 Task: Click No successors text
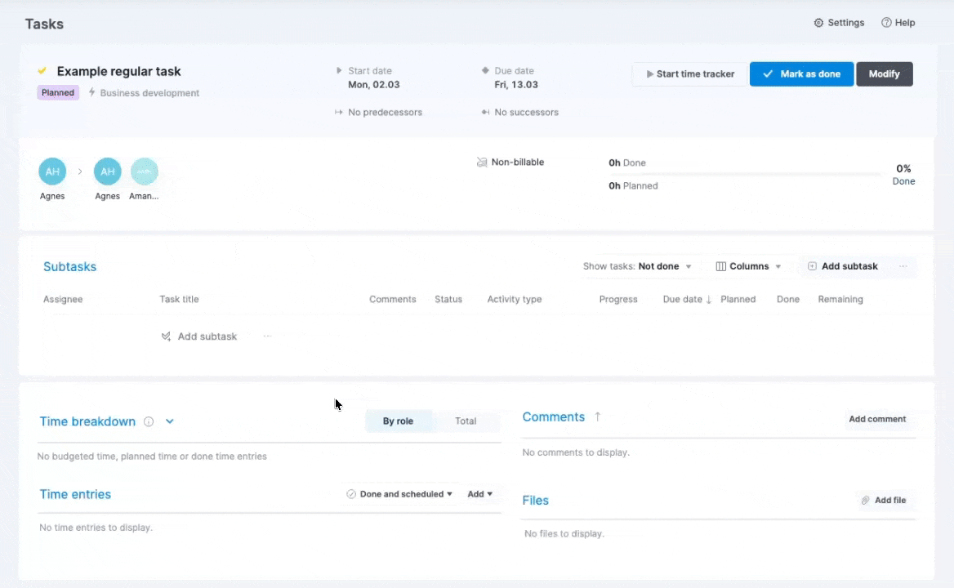click(526, 112)
